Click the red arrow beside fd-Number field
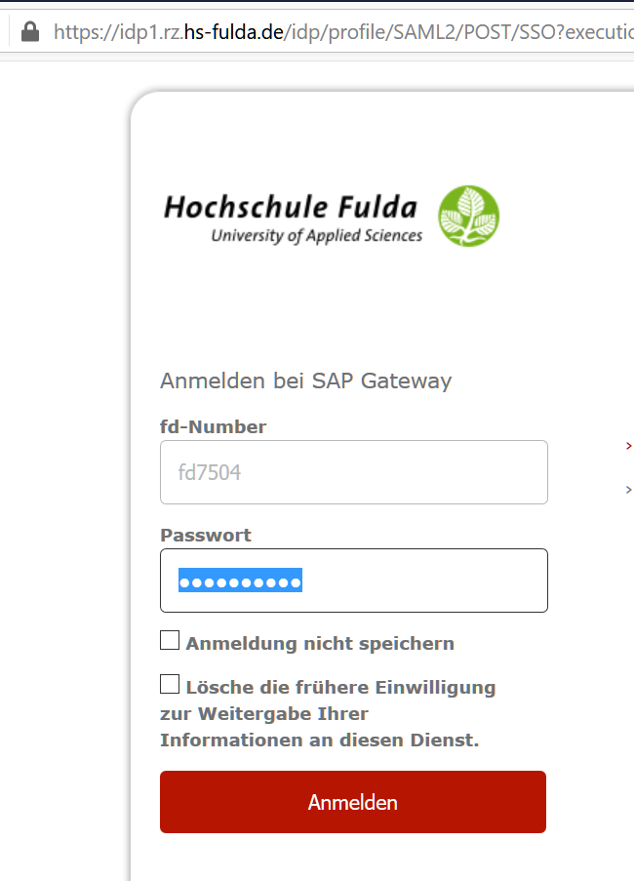This screenshot has width=634, height=881. pos(628,446)
